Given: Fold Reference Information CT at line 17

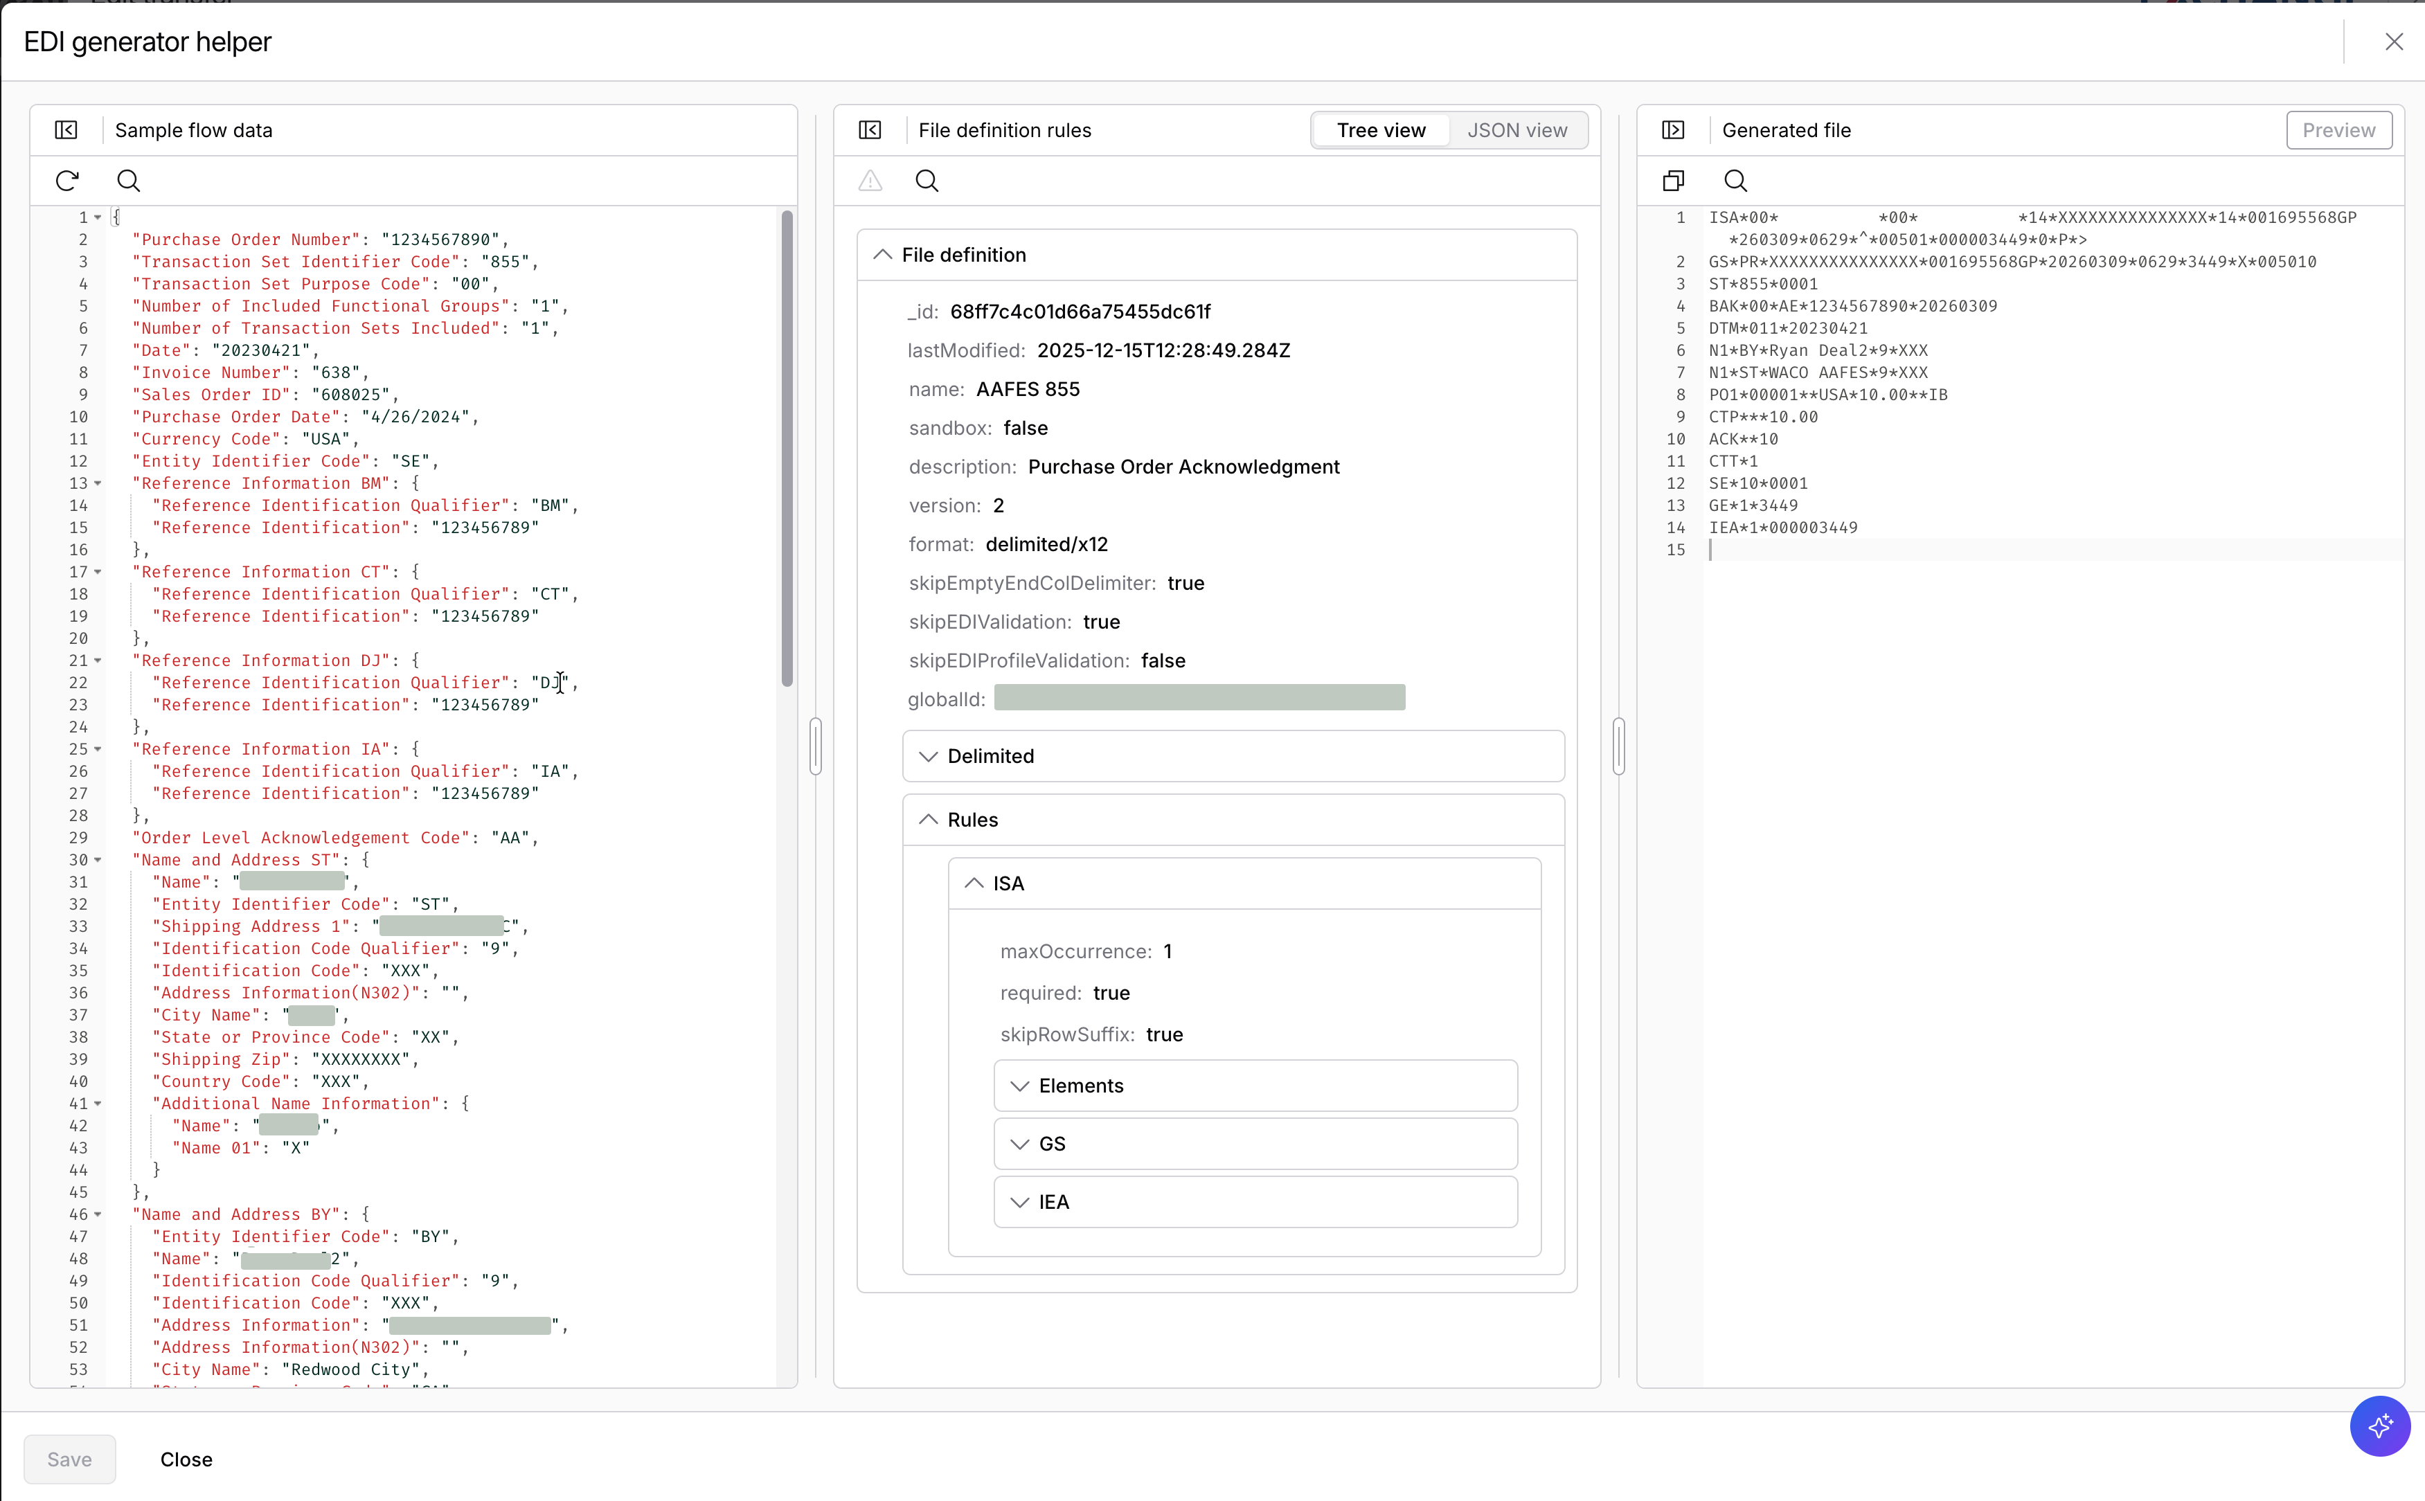Looking at the screenshot, I should click(x=97, y=572).
